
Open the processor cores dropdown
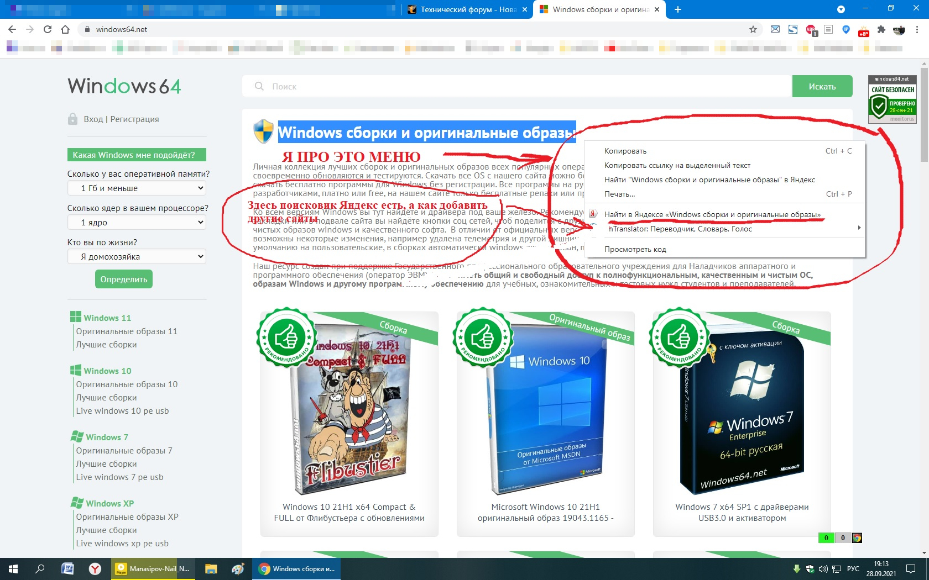137,223
